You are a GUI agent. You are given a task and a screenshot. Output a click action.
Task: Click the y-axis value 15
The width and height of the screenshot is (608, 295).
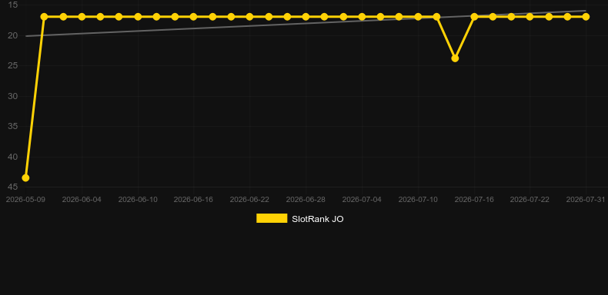(13, 5)
